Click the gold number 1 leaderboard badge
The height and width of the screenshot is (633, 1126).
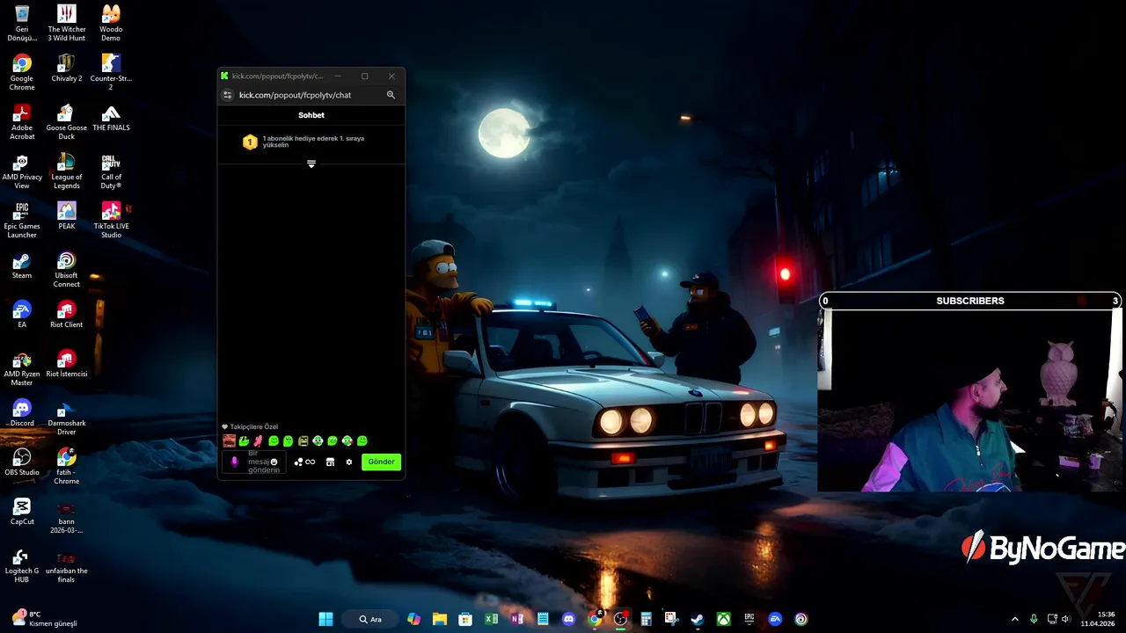(x=250, y=142)
